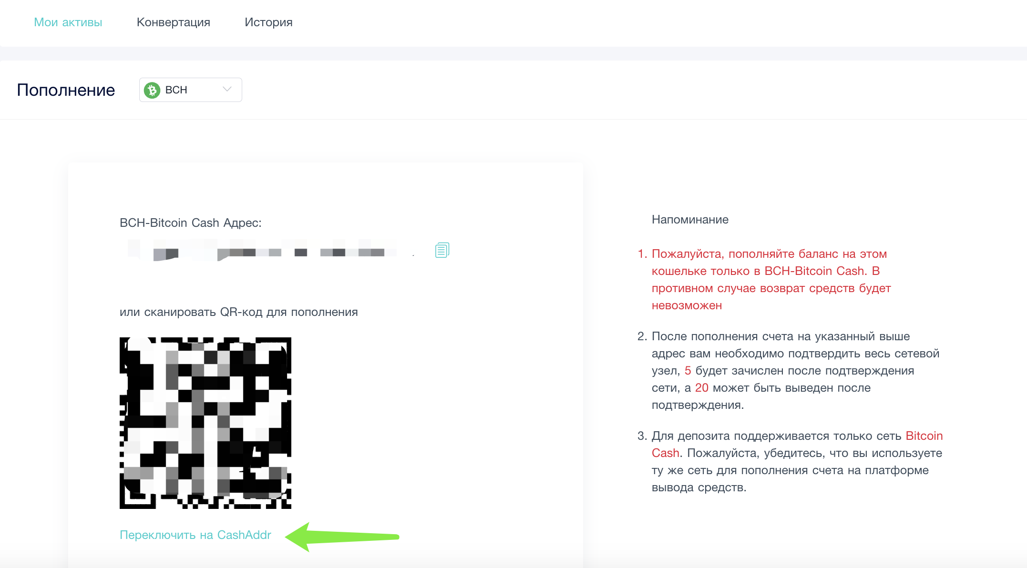The width and height of the screenshot is (1027, 568).
Task: Click the red number 20 in reminder 2
Action: (x=701, y=388)
